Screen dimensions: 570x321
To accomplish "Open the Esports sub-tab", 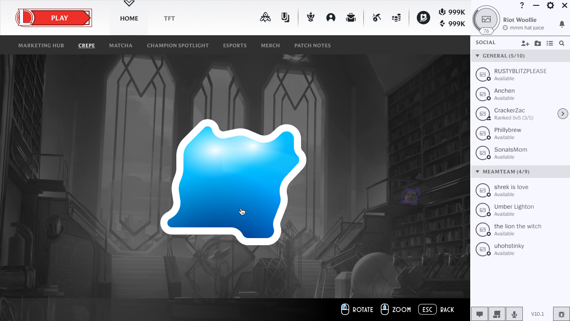I will point(235,45).
